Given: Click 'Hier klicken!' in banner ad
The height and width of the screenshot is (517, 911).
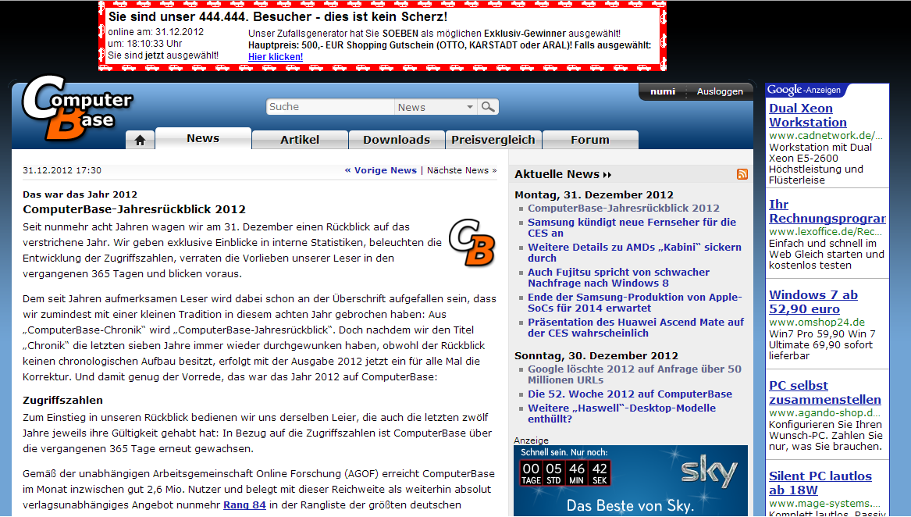Looking at the screenshot, I should pyautogui.click(x=276, y=57).
